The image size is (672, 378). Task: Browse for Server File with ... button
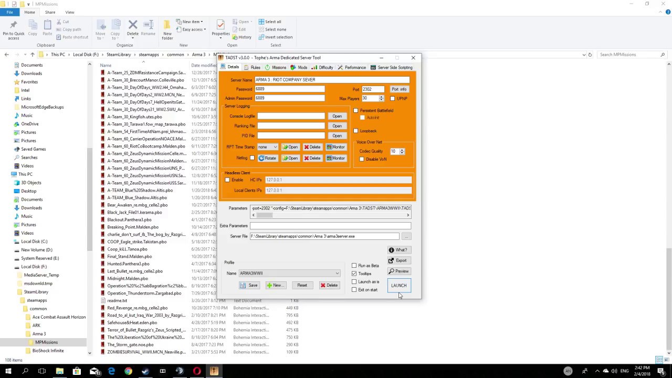pos(406,237)
